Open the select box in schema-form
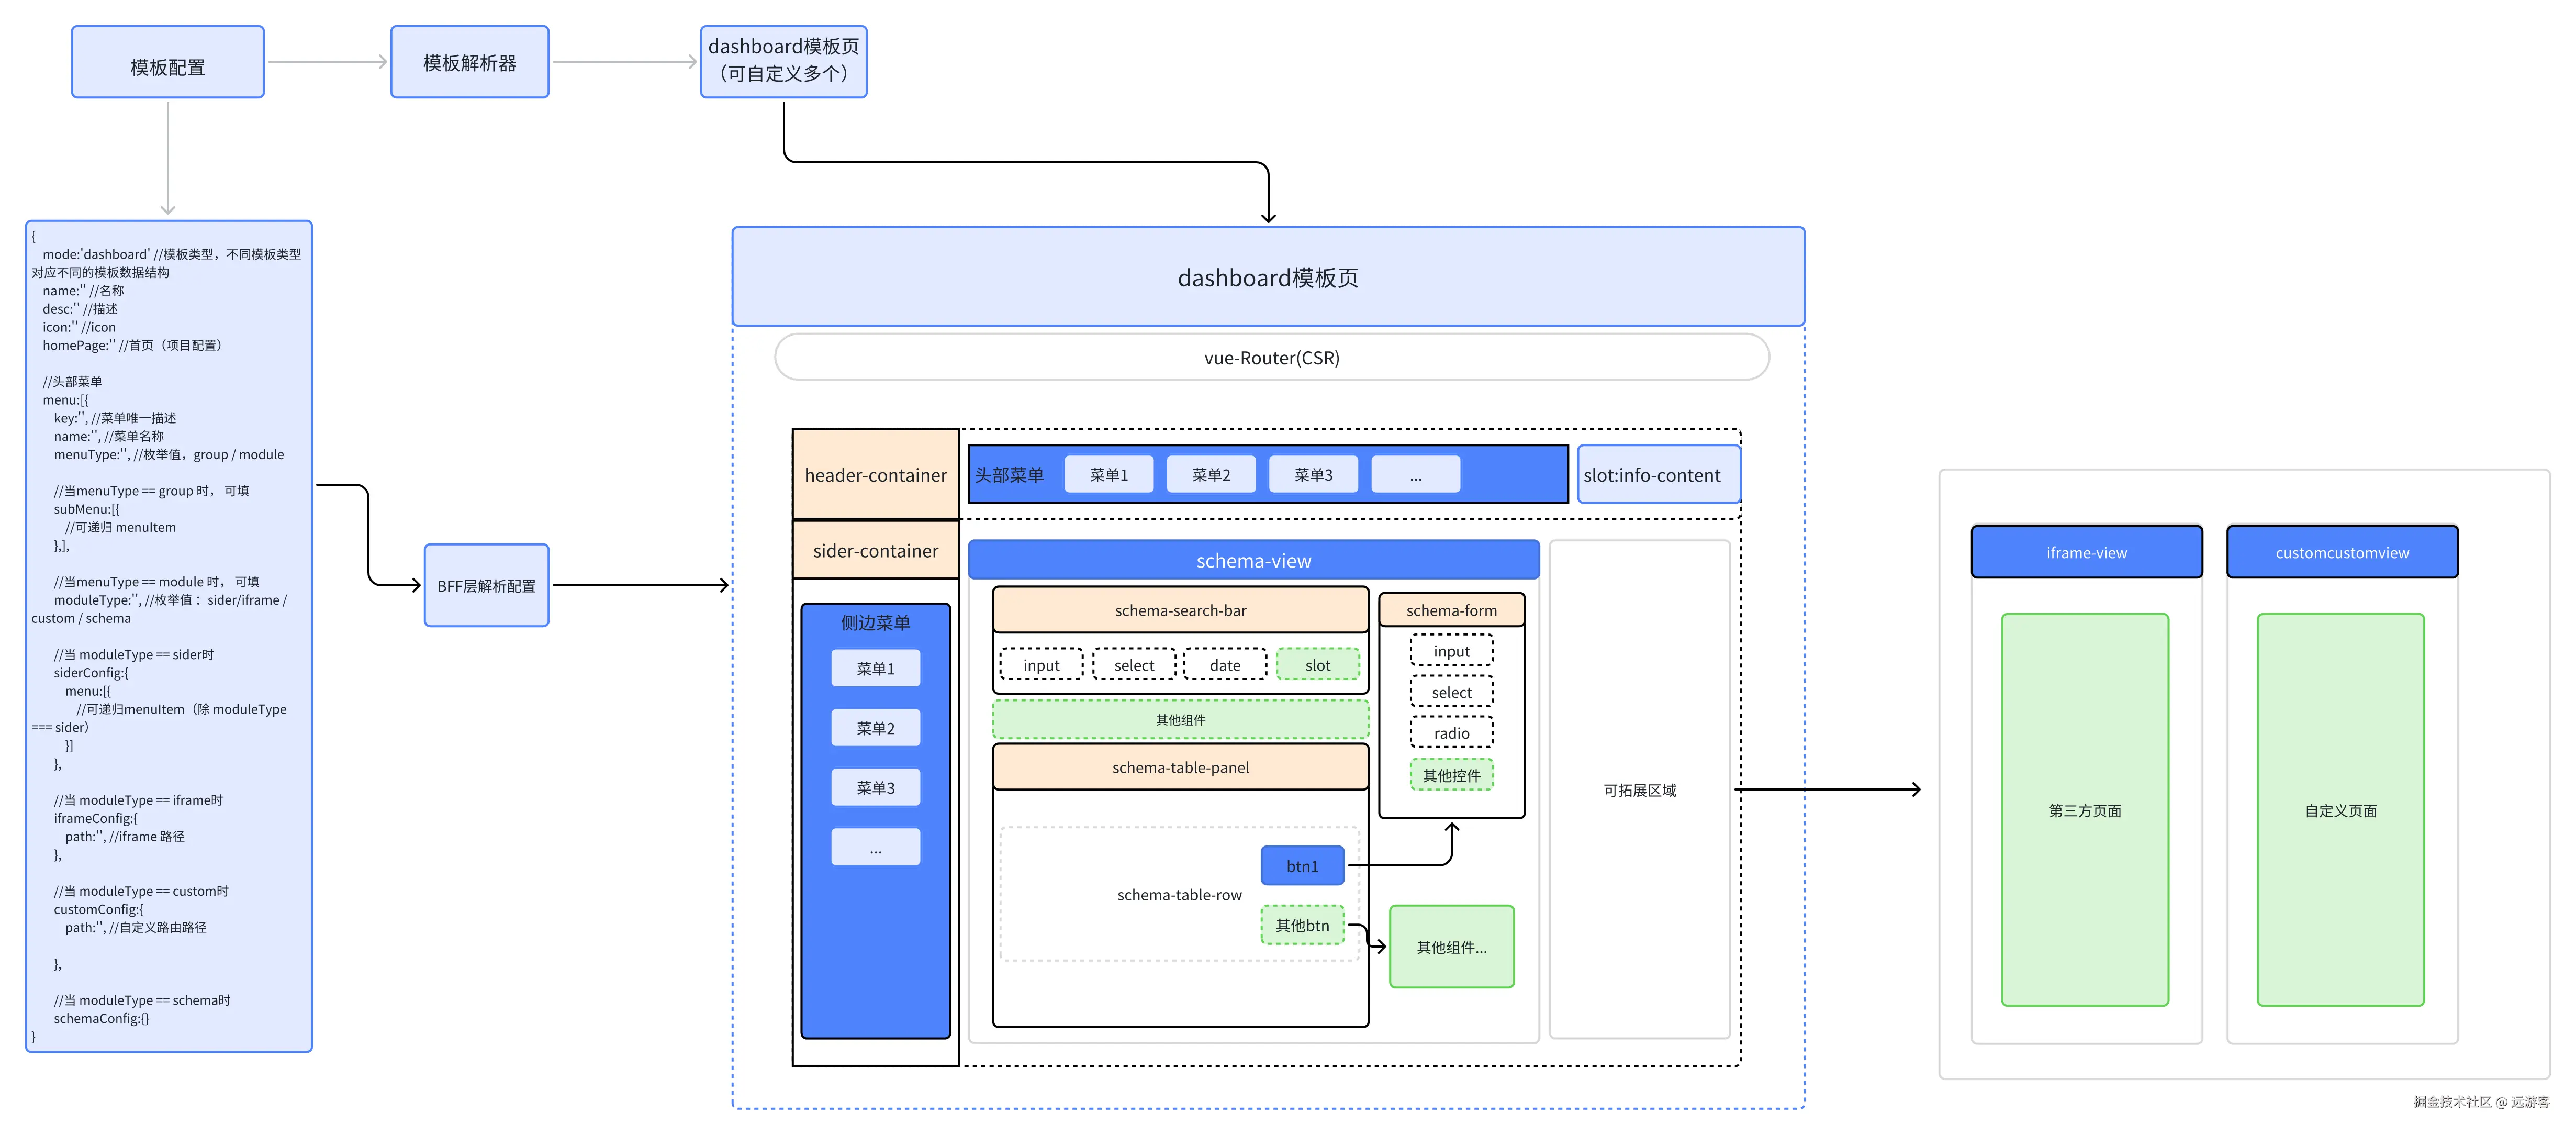 1451,692
